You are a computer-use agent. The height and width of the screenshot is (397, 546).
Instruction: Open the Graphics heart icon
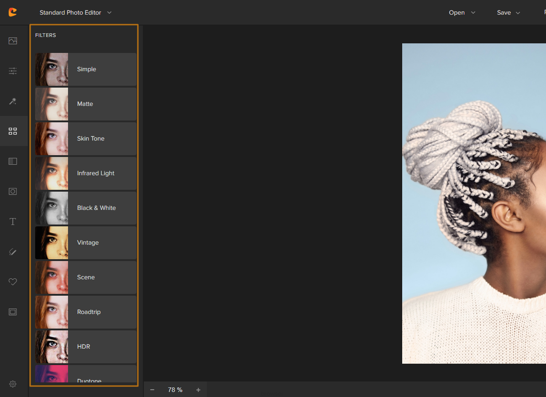pos(13,282)
